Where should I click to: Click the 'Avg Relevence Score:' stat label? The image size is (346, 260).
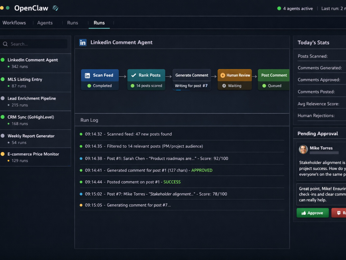point(318,104)
